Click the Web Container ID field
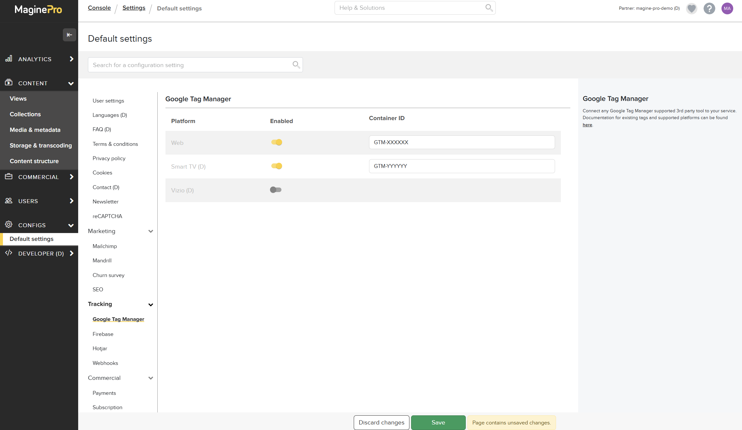The width and height of the screenshot is (742, 430). pos(462,142)
